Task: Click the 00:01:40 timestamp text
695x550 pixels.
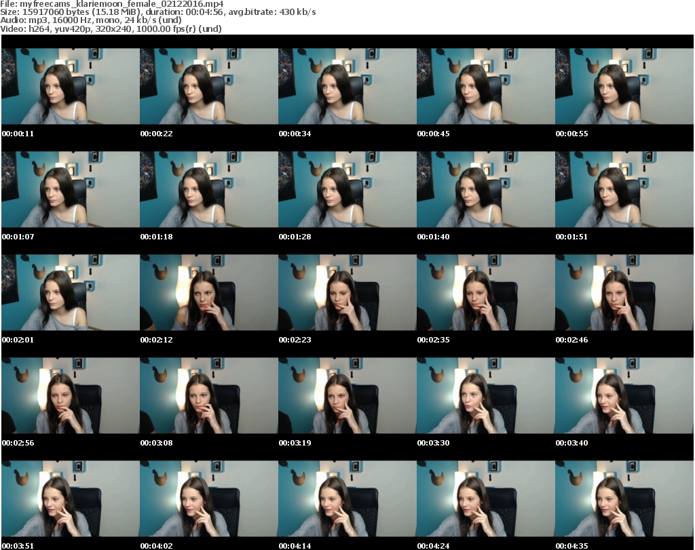Action: coord(433,237)
